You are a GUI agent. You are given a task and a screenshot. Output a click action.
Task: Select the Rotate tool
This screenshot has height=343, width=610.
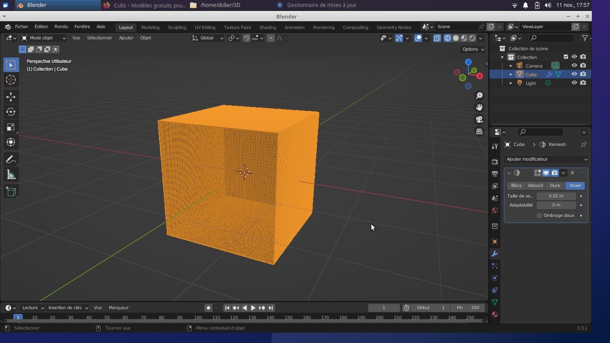tap(11, 112)
